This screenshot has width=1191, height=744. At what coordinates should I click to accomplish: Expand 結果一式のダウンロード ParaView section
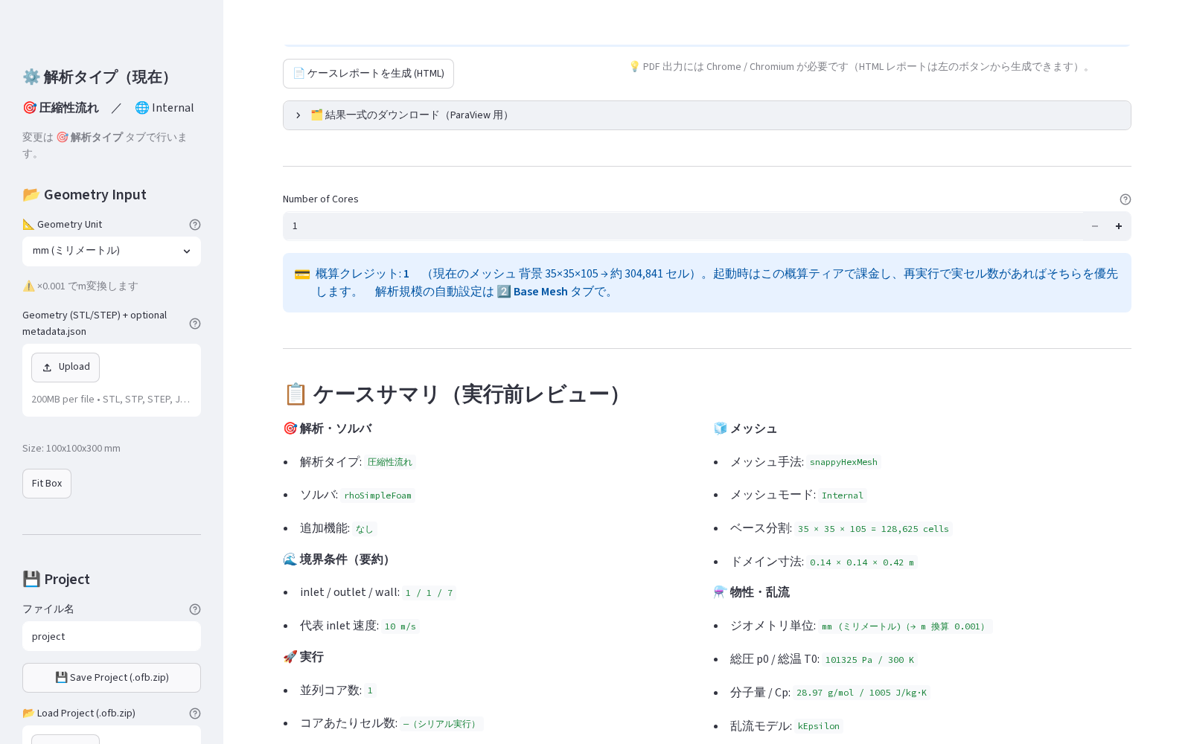(x=707, y=115)
